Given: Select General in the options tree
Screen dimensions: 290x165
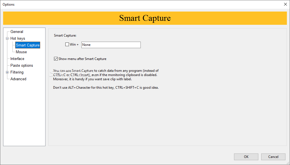Looking at the screenshot, I should point(17,32).
